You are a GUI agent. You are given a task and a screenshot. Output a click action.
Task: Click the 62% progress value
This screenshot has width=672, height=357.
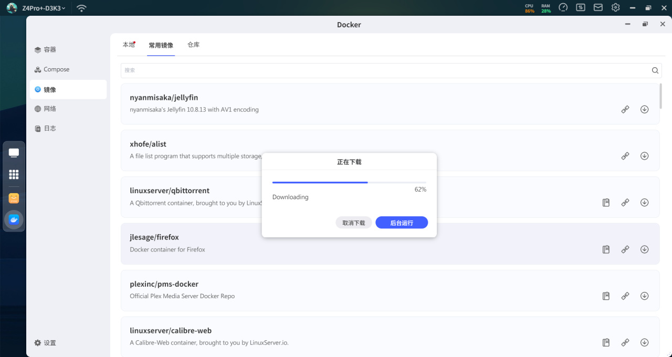420,190
